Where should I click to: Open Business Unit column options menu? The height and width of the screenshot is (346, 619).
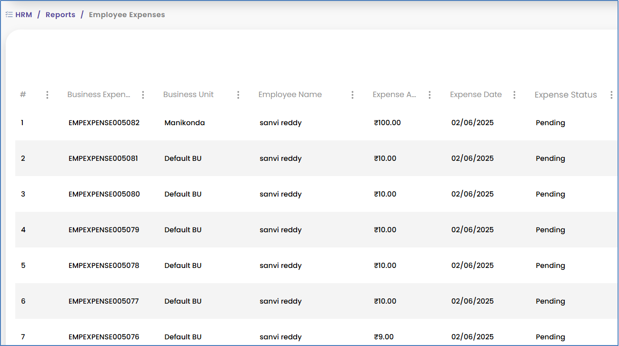238,95
